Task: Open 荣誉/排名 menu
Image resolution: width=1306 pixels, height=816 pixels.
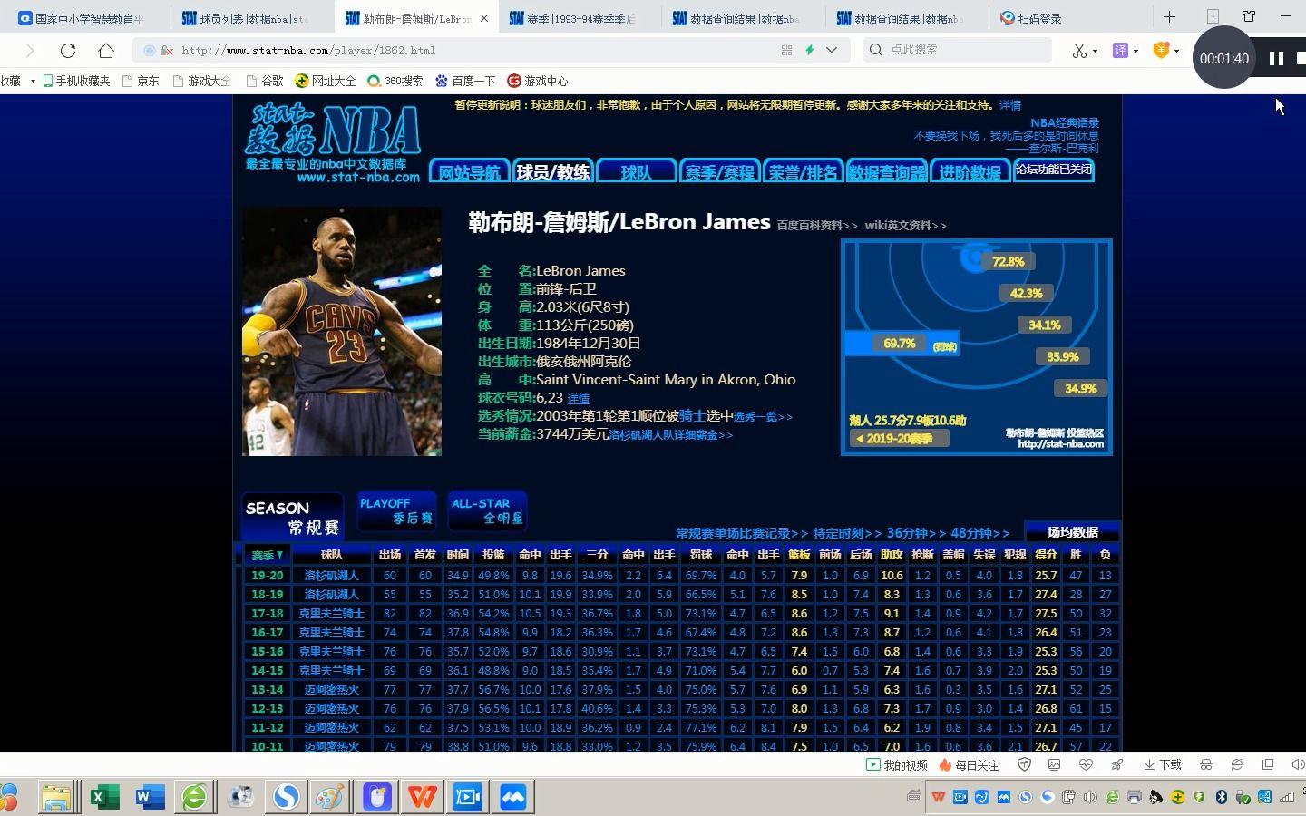Action: (804, 171)
